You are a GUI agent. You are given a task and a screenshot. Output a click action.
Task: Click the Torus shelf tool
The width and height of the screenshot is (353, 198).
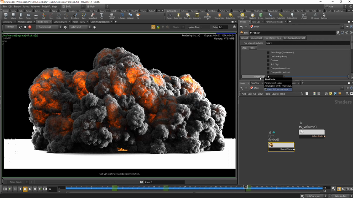coord(28,16)
